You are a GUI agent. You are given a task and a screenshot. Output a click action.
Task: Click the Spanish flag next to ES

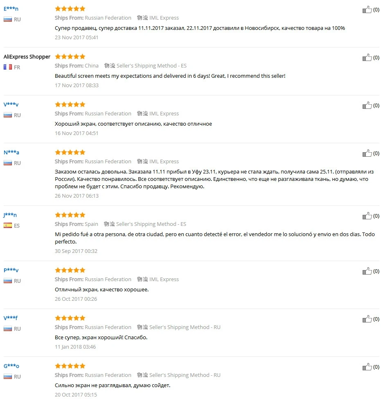pyautogui.click(x=8, y=225)
